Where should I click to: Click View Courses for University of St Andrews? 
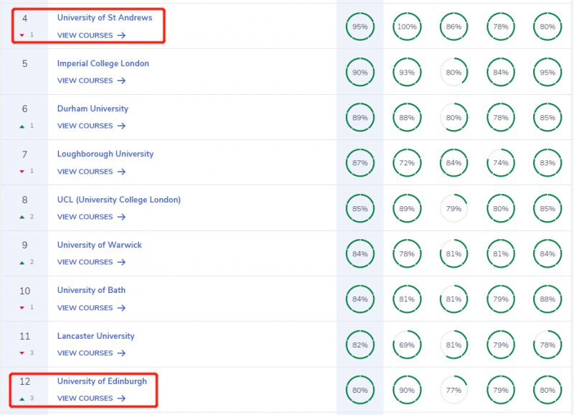pos(91,35)
